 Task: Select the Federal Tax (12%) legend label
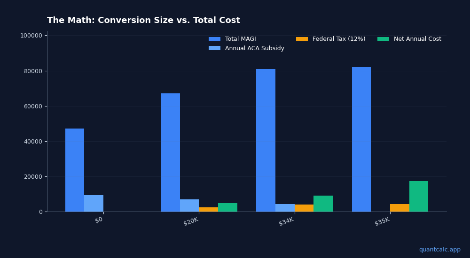(339, 39)
